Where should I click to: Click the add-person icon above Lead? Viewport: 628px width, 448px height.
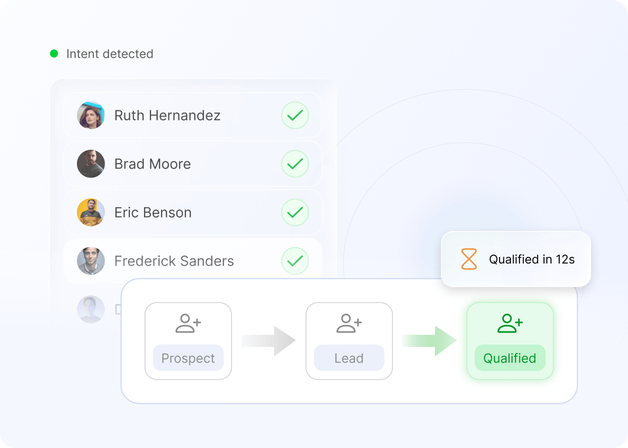click(x=349, y=323)
